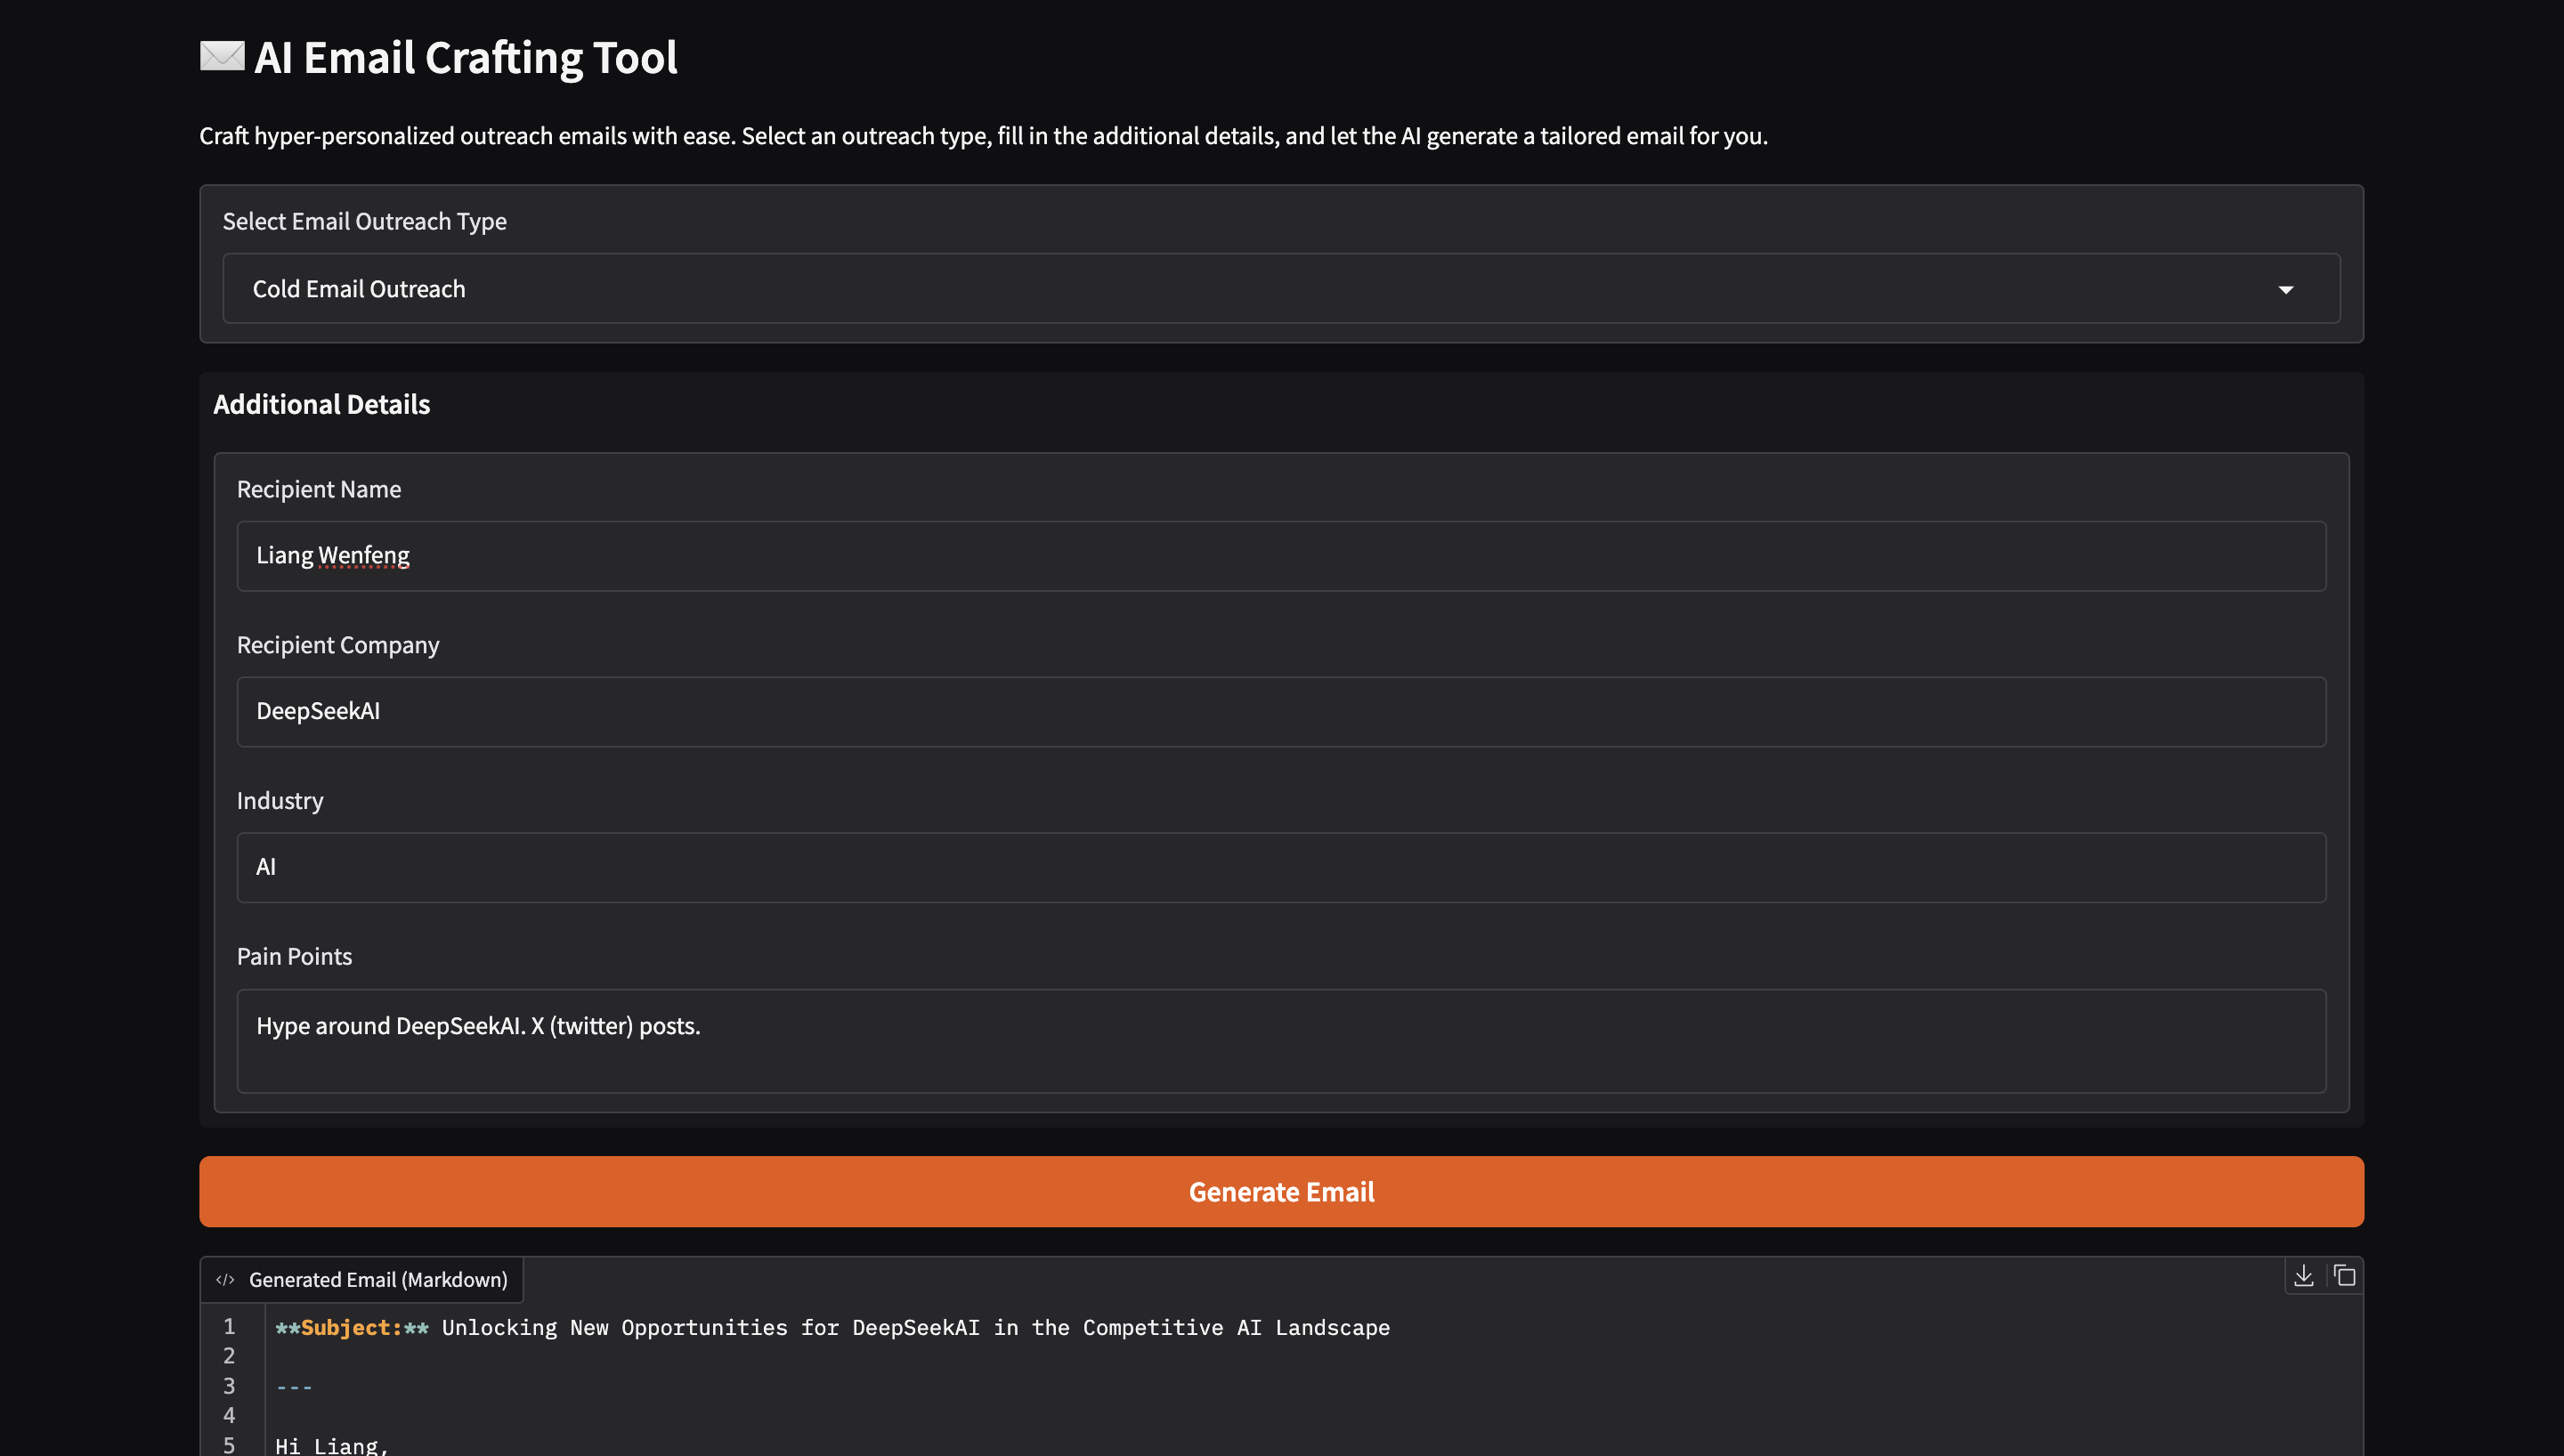Click inside the Pain Points text area
Viewport: 2564px width, 1456px height.
1280,1040
